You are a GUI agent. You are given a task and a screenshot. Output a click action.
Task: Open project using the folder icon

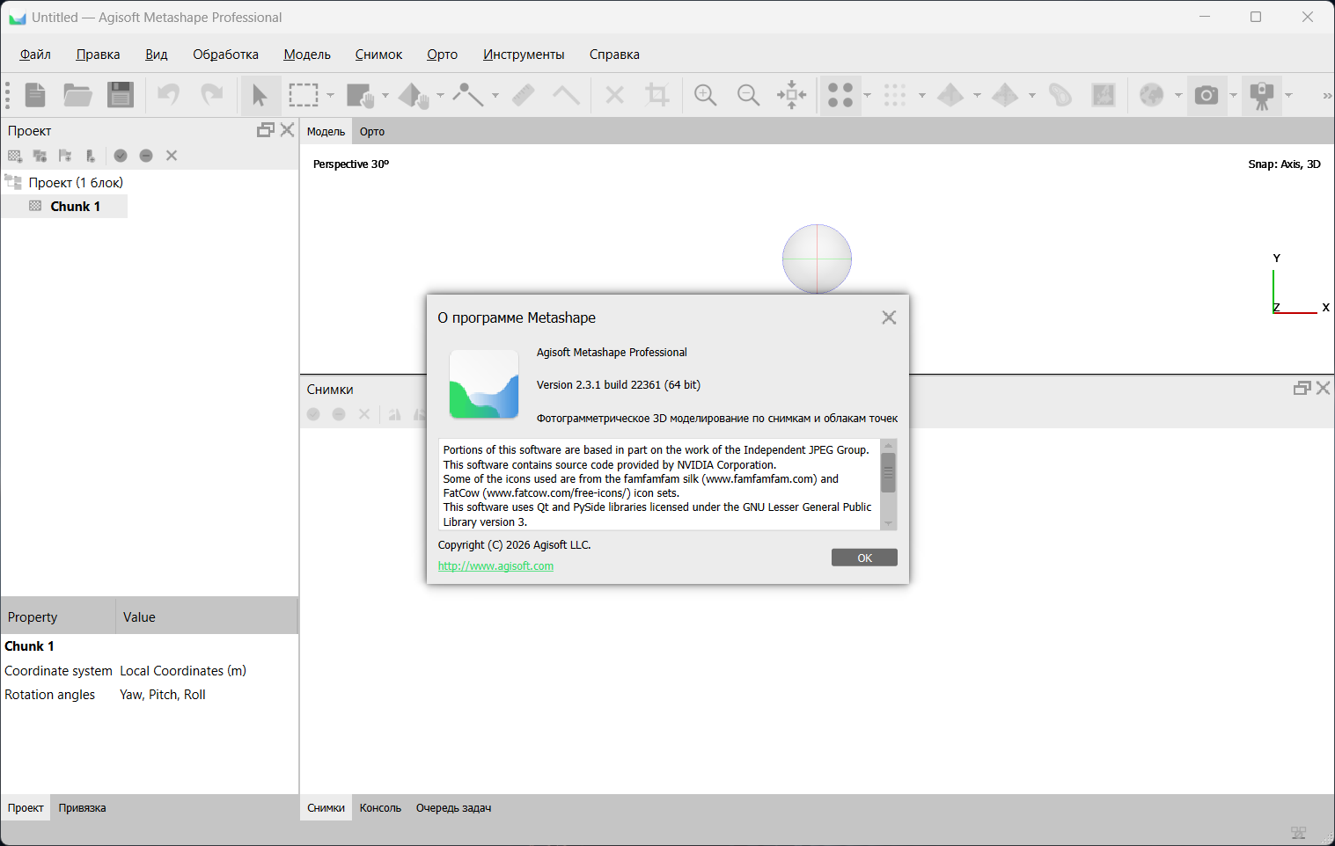(x=77, y=95)
